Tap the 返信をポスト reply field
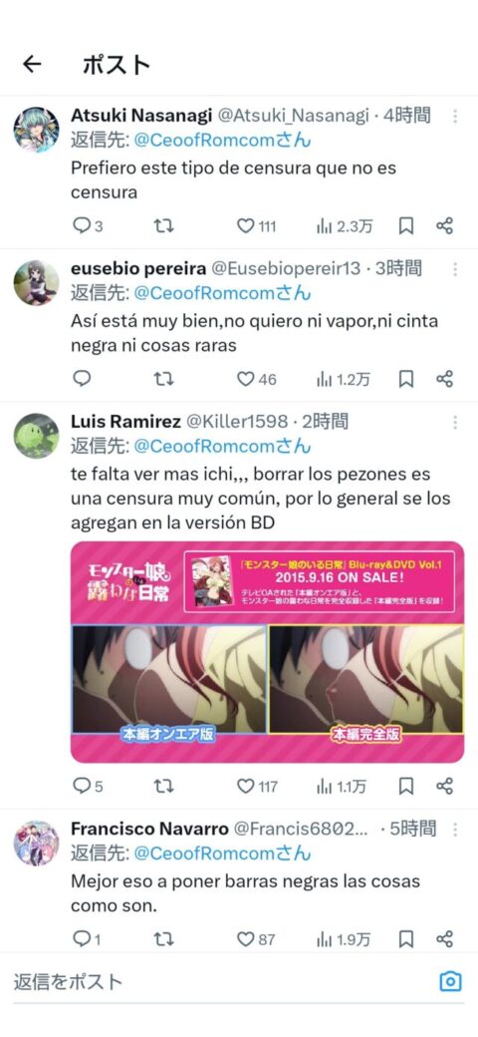The width and height of the screenshot is (478, 1037). click(218, 981)
